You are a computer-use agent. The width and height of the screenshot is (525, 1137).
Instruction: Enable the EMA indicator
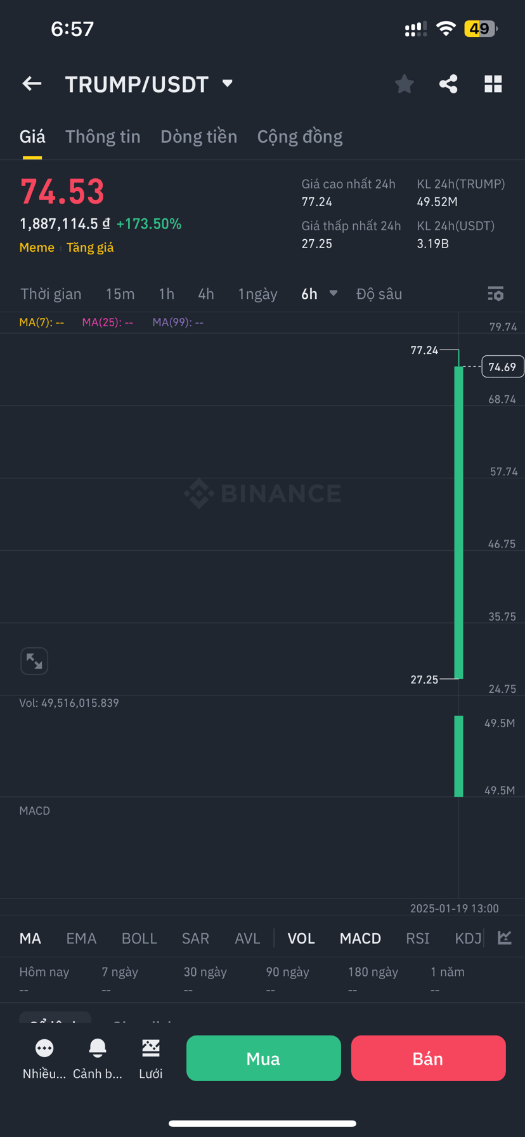pos(81,938)
